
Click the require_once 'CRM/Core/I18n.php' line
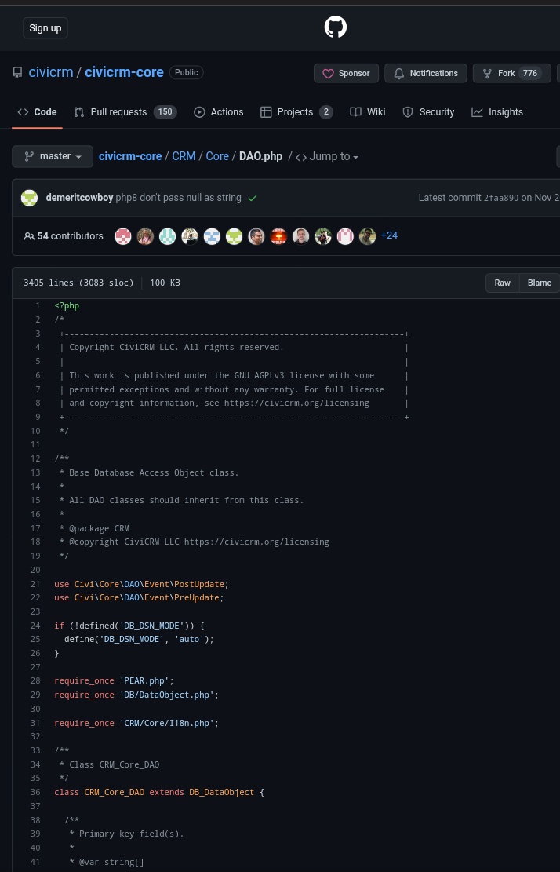pos(136,723)
